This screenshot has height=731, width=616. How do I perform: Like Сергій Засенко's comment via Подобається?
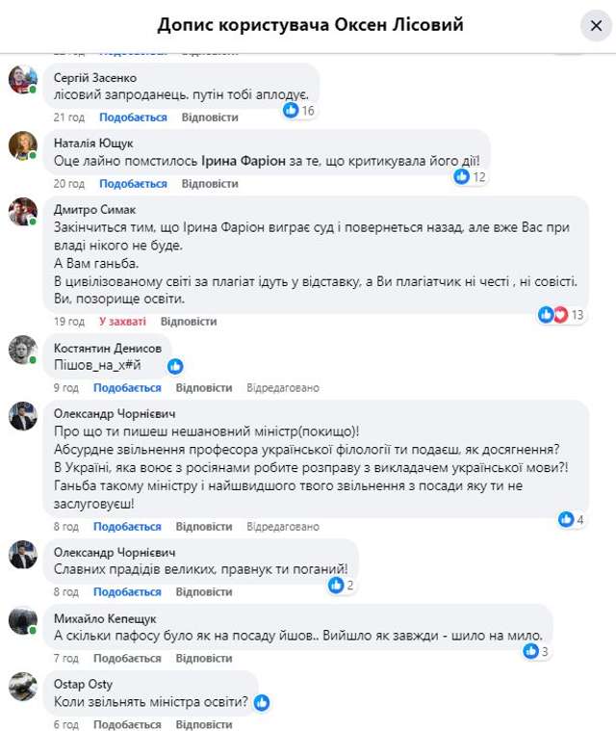pos(133,117)
